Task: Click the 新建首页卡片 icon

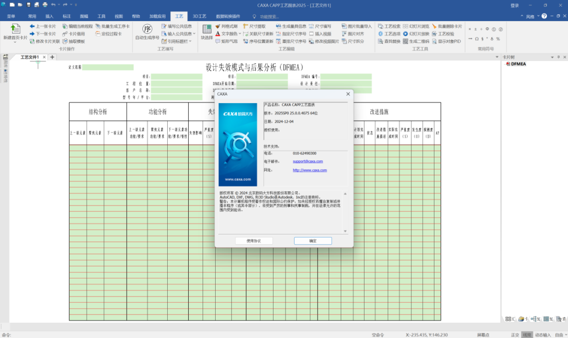Action: click(15, 29)
